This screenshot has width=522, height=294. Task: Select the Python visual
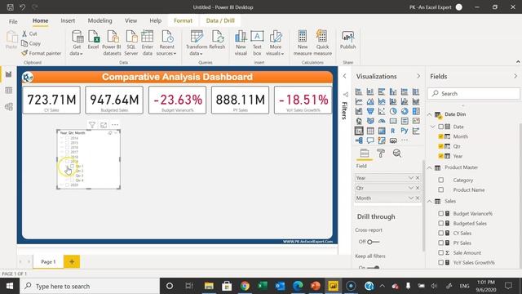coord(405,131)
